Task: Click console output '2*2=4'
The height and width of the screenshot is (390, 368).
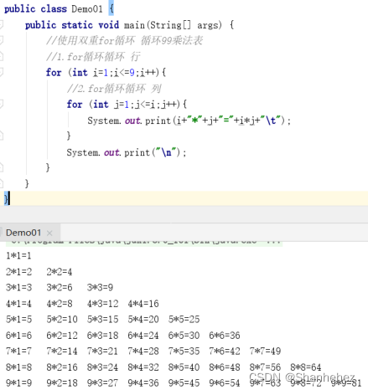Action: click(x=60, y=271)
